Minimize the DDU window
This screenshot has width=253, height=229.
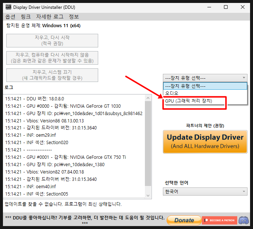click(209, 7)
